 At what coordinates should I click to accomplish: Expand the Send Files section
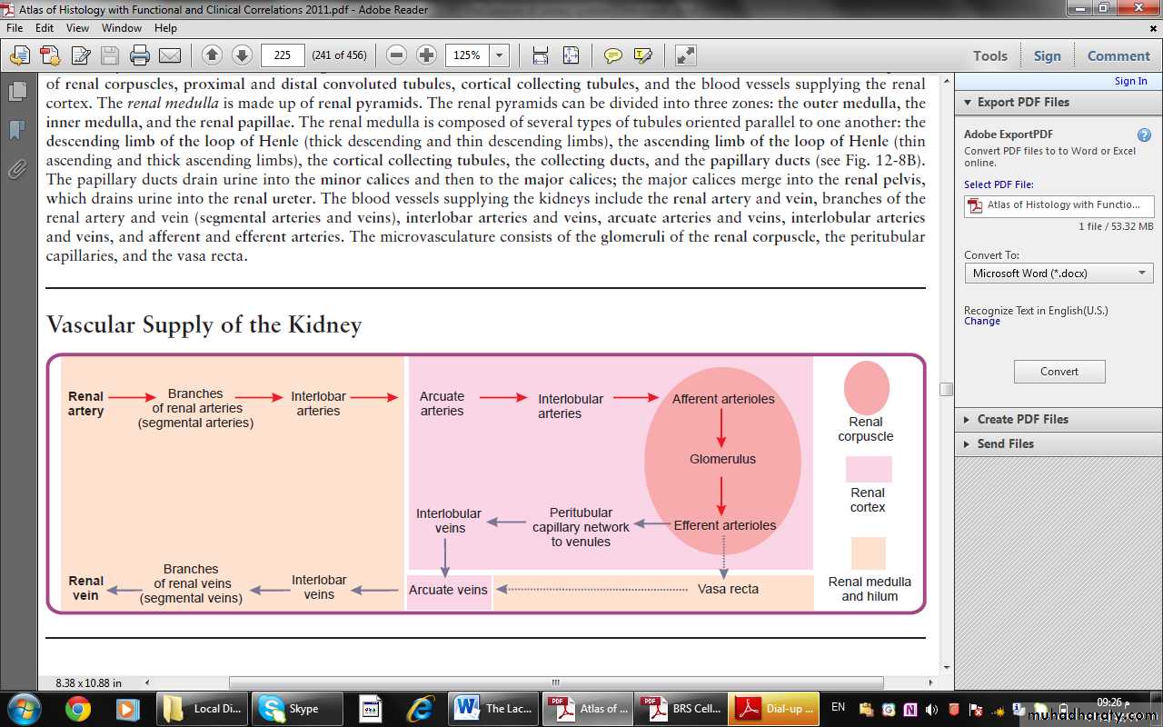click(1005, 443)
